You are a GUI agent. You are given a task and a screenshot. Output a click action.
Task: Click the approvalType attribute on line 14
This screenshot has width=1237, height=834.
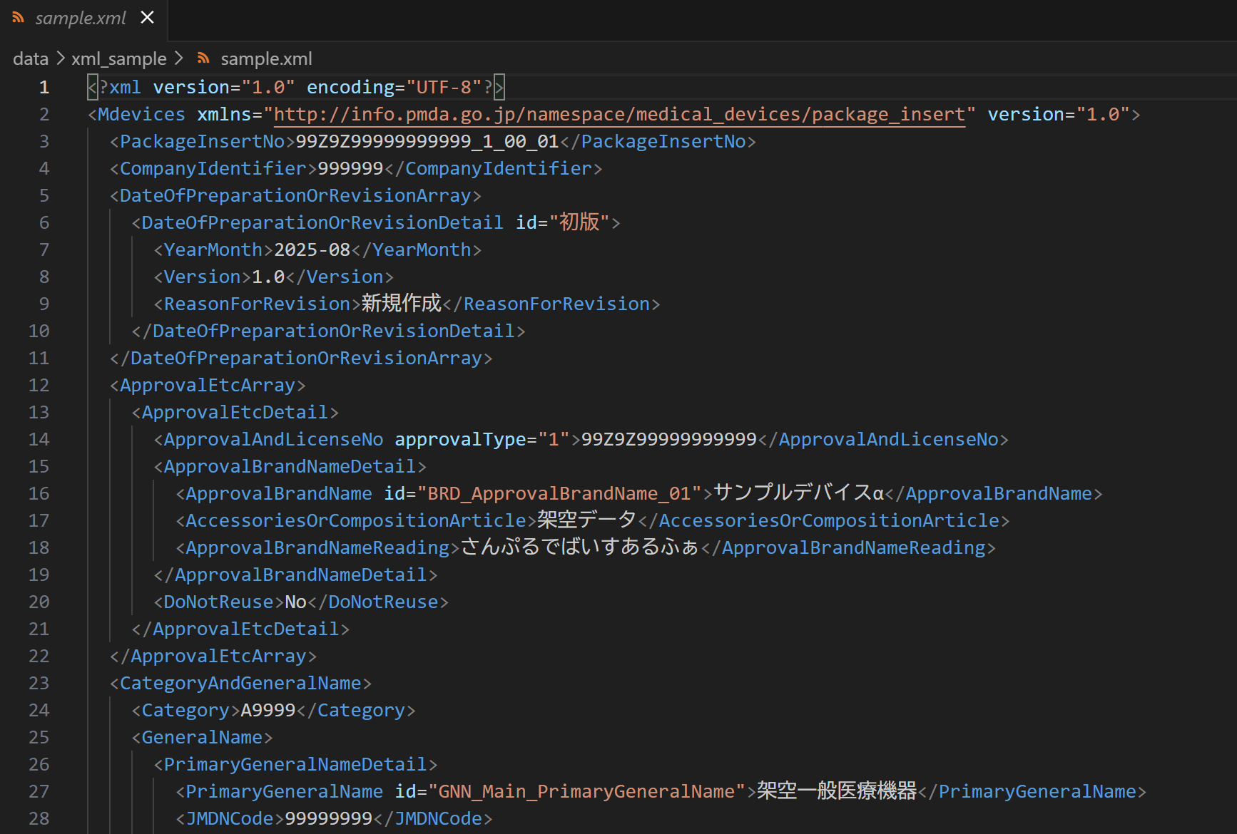pos(459,439)
